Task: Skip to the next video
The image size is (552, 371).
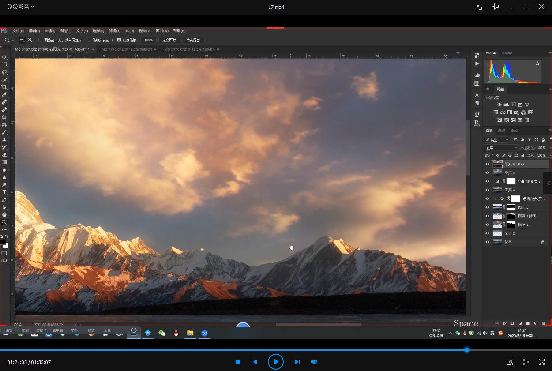Action: 297,362
